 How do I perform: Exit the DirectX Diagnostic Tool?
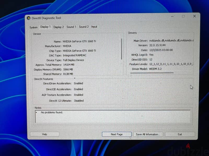pos(180,134)
